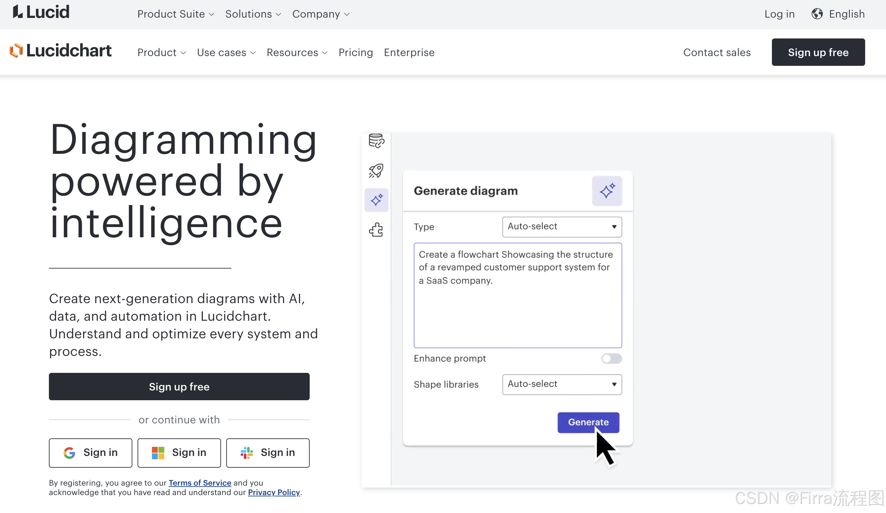886x513 pixels.
Task: Select the AI sparkle sidebar icon
Action: click(x=376, y=200)
